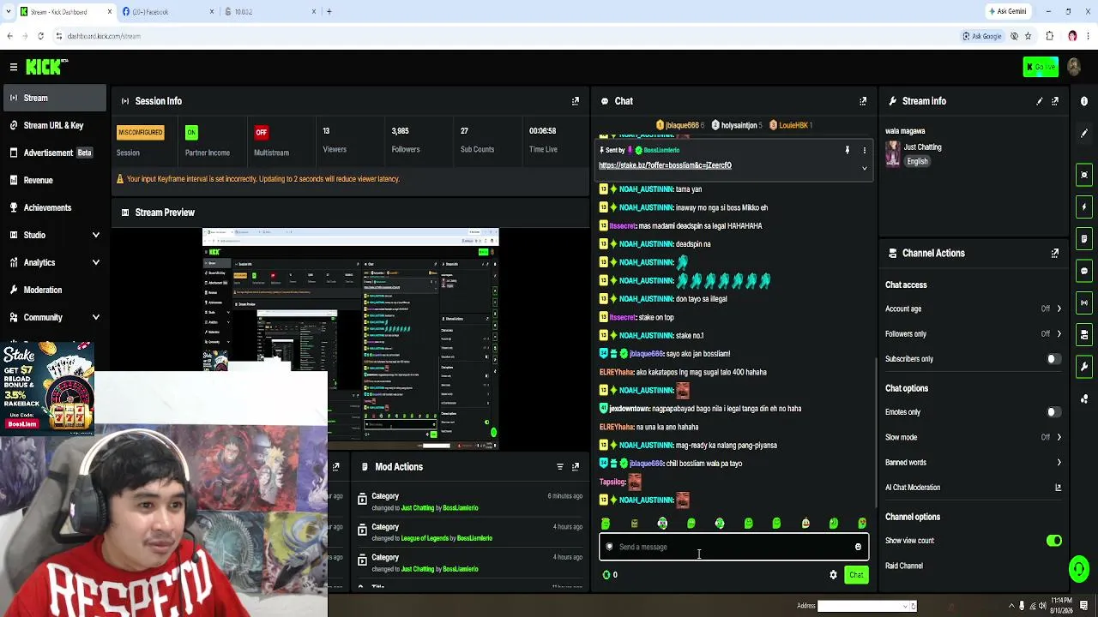Viewport: 1098px width, 617px height.
Task: Open AI Chat Moderation external link icon
Action: [x=1058, y=488]
